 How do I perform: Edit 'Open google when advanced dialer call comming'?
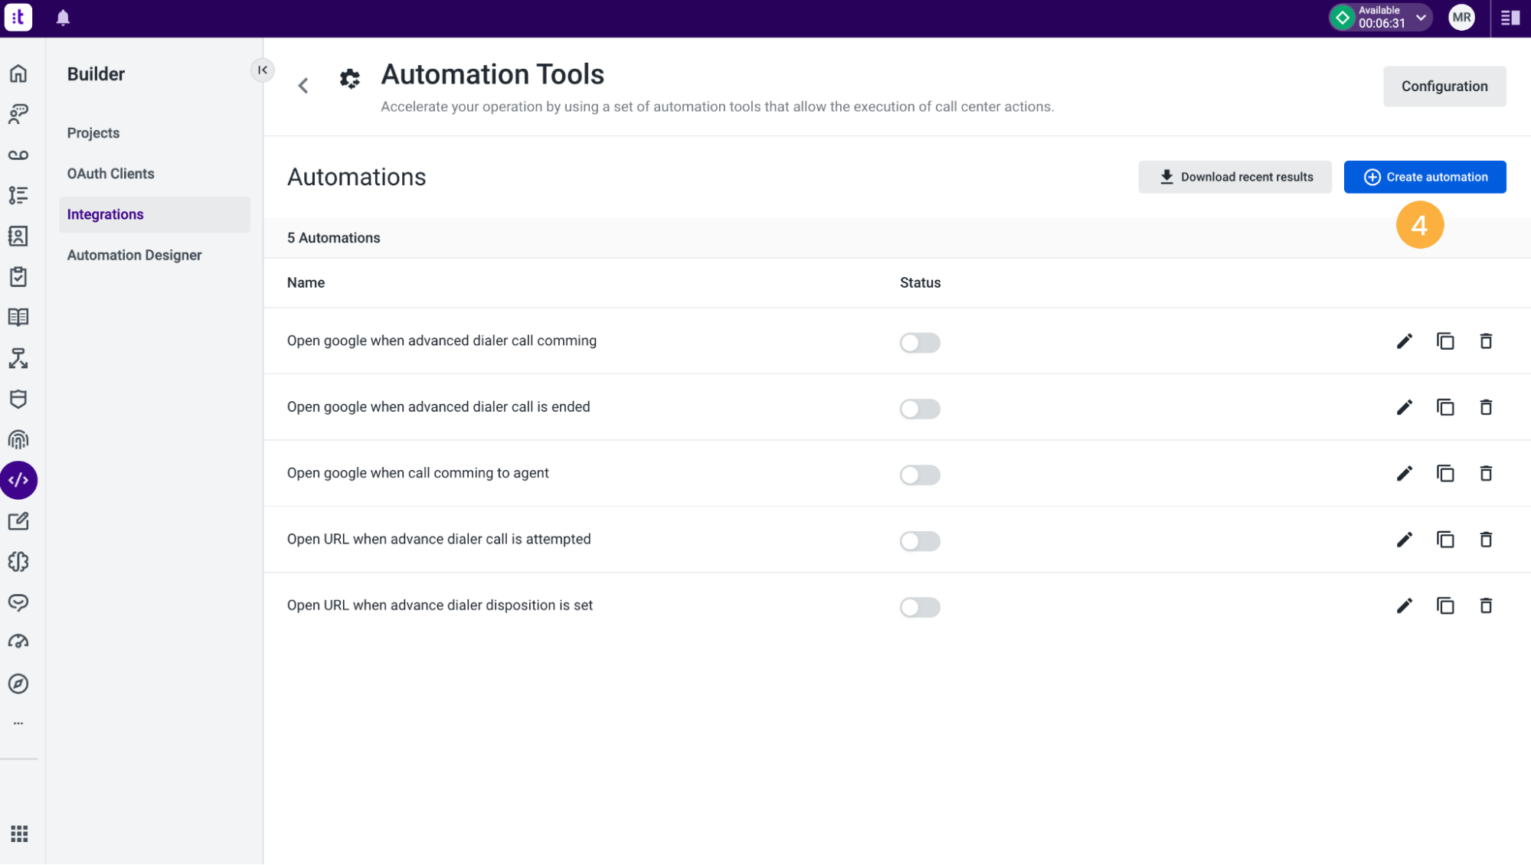(1404, 341)
